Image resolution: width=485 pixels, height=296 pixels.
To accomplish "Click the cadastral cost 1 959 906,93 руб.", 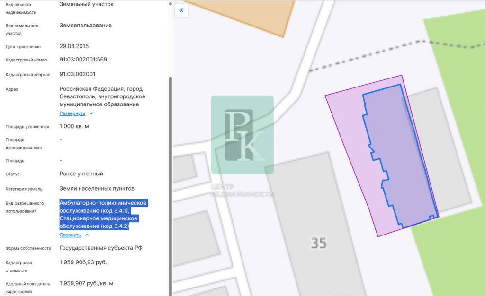I will (83, 262).
